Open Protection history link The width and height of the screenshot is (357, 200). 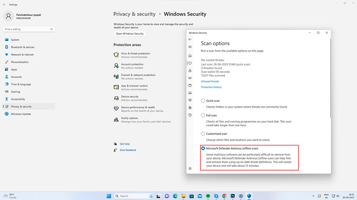pos(211,87)
